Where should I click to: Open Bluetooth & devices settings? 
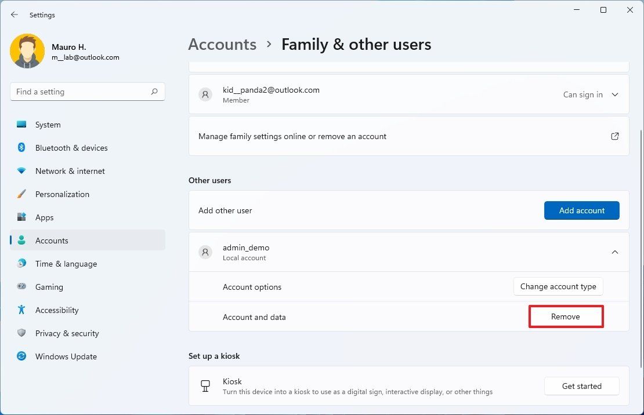(x=71, y=148)
